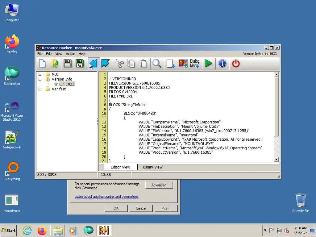Viewport: 316px width, 237px height.
Task: Click the editor scrollbar down arrow
Action: tap(276, 160)
